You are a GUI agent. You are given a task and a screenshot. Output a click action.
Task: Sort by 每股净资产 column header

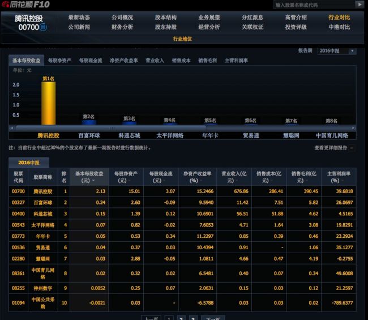click(x=126, y=177)
